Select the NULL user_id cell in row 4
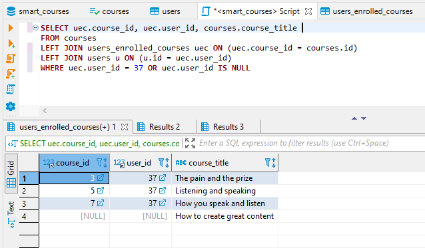Image resolution: width=425 pixels, height=248 pixels. click(x=141, y=216)
